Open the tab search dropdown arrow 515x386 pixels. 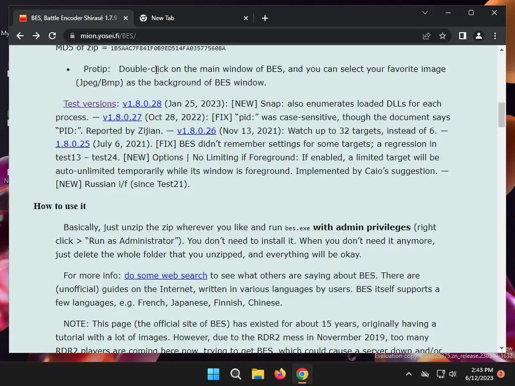pyautogui.click(x=424, y=13)
